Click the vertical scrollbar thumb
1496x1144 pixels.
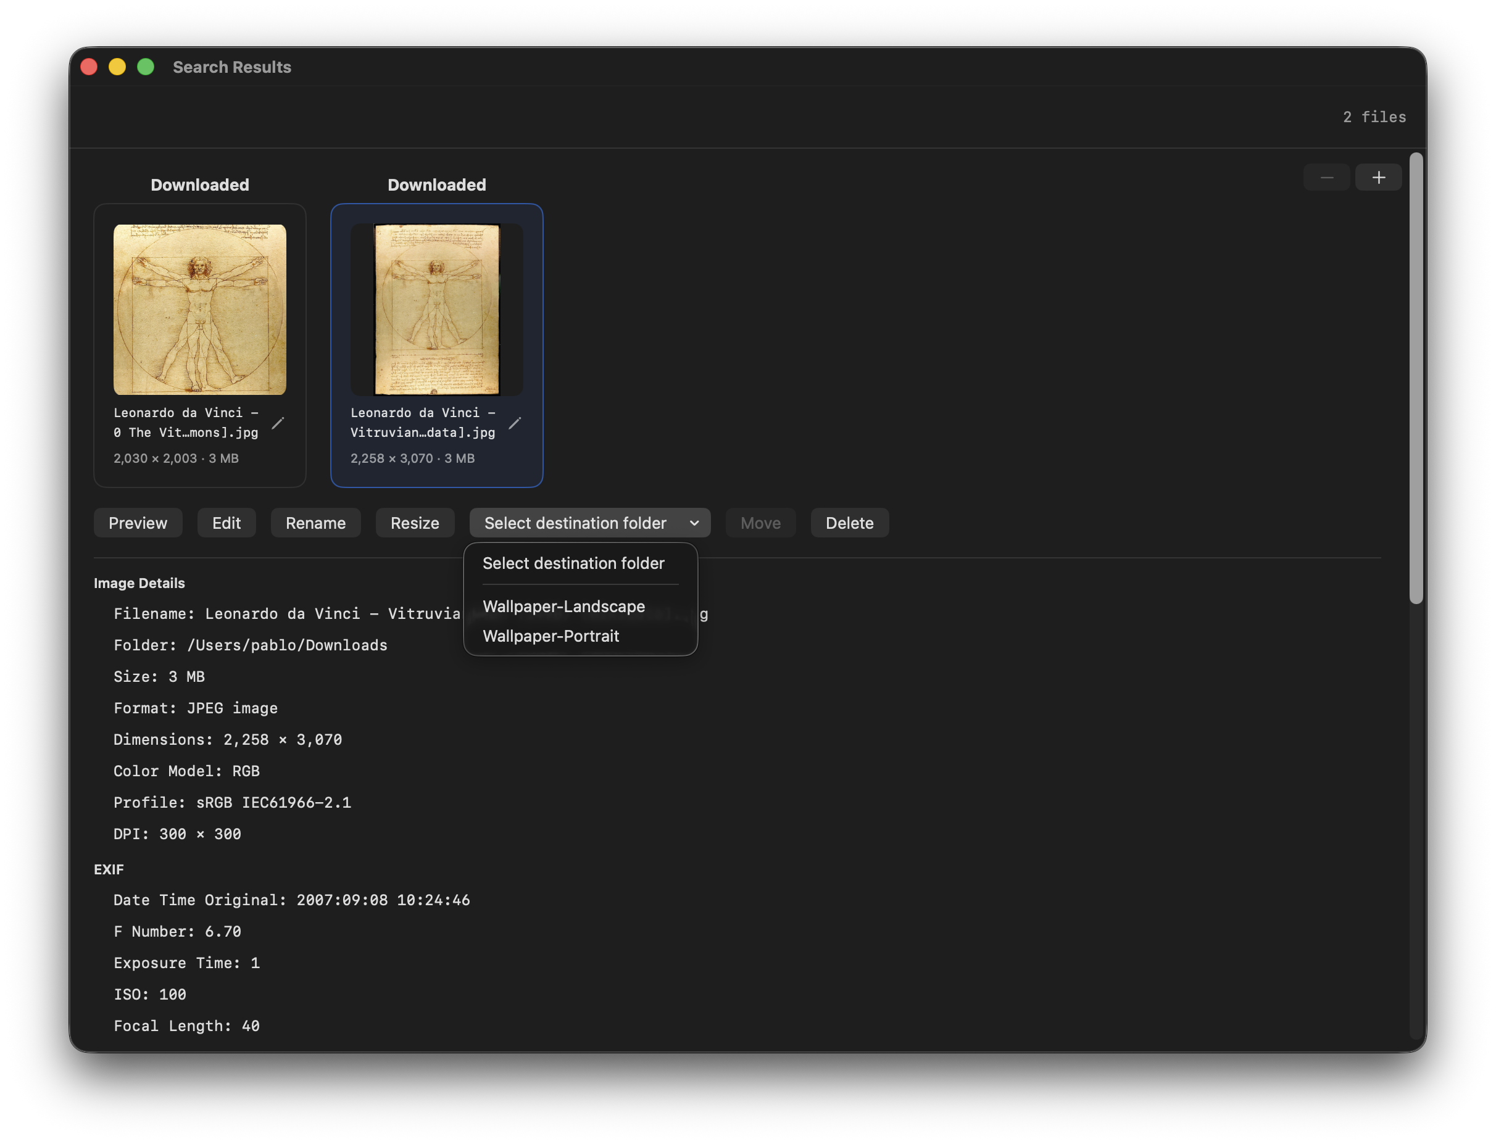tap(1416, 378)
